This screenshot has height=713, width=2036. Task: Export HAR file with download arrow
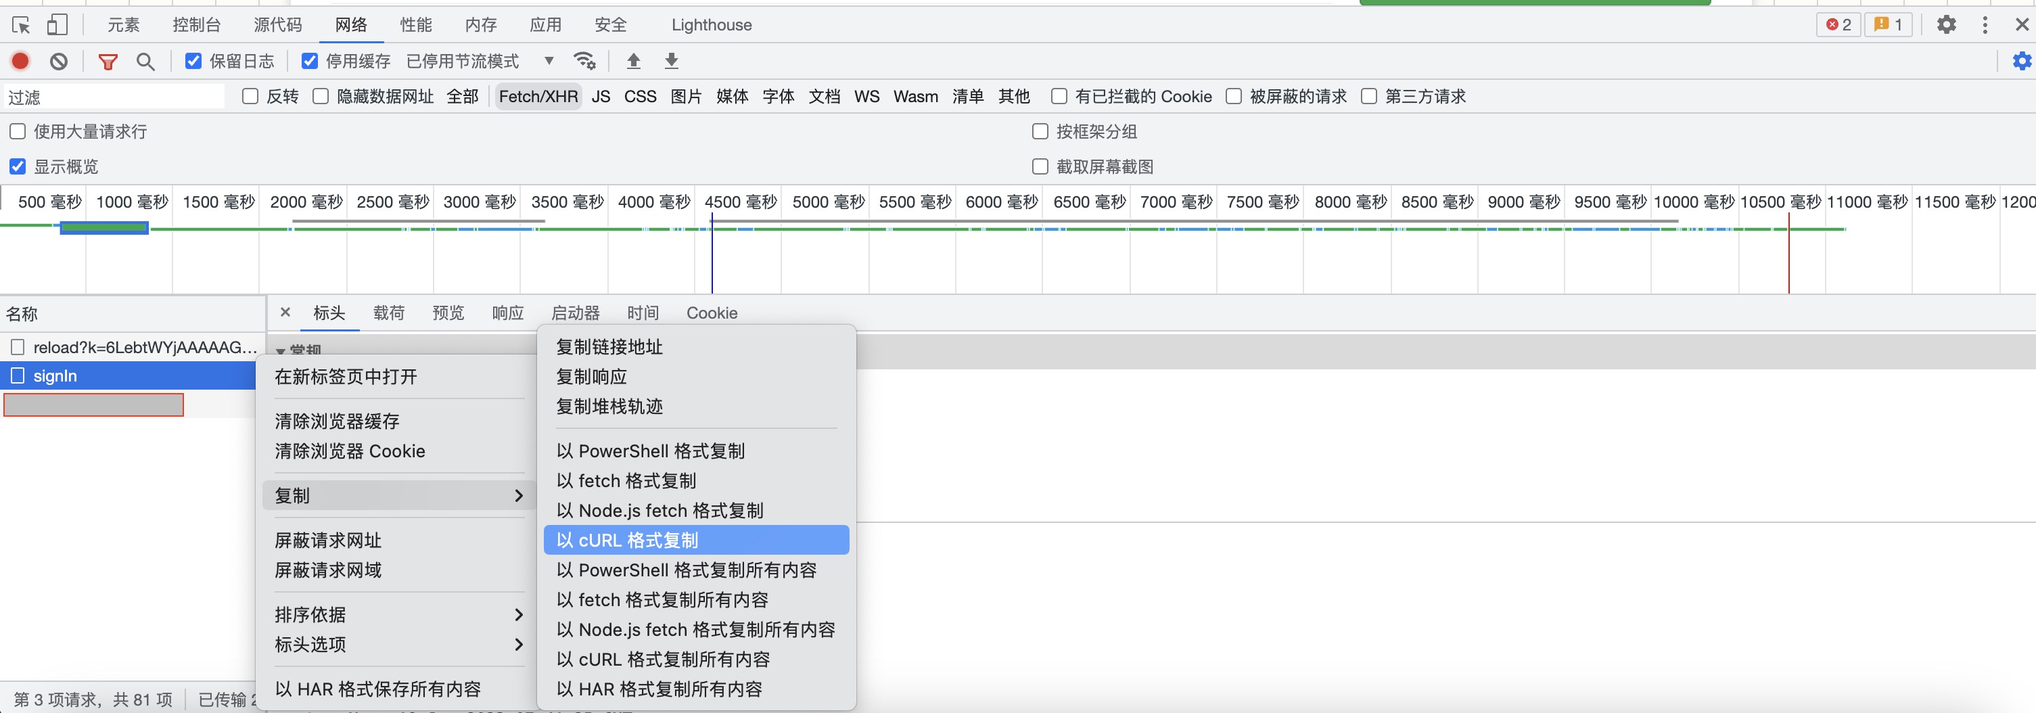point(671,61)
